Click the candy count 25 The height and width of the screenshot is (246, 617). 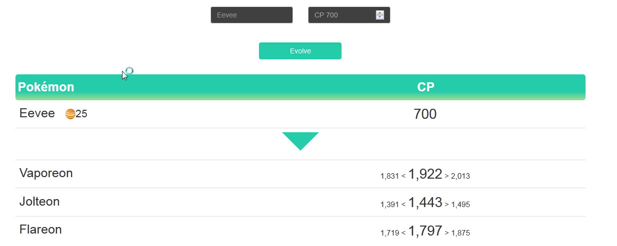[81, 114]
